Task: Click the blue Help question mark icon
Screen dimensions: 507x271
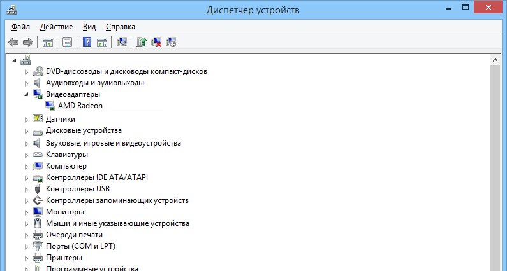Action: tap(87, 42)
